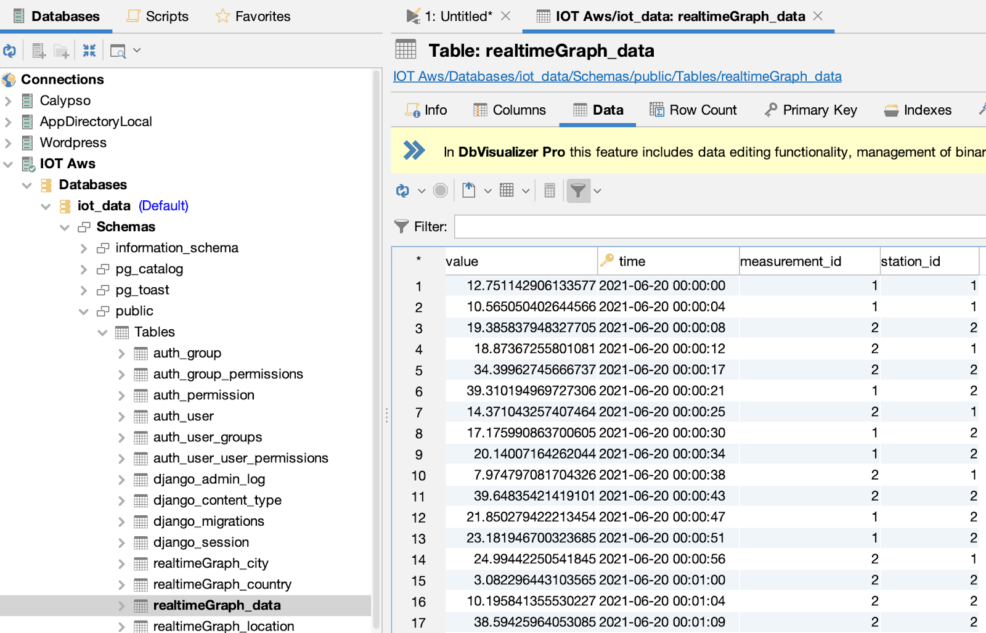Screen dimensions: 986x633
Task: Click the funnel icon next to the Filter label
Action: tap(401, 226)
